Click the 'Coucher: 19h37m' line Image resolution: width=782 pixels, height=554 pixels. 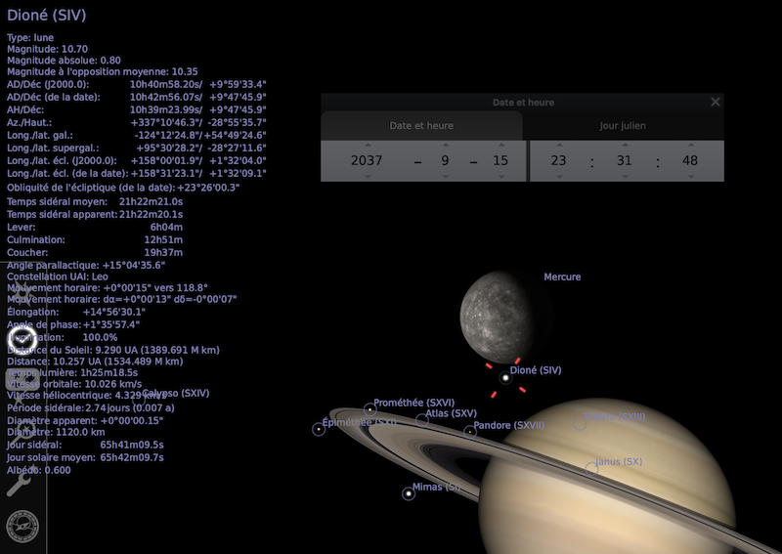tap(95, 252)
